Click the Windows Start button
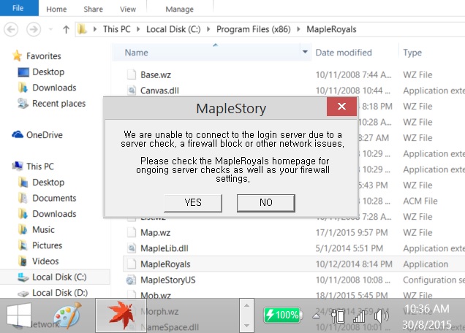Screen dimensions: 465x333 pyautogui.click(x=18, y=315)
